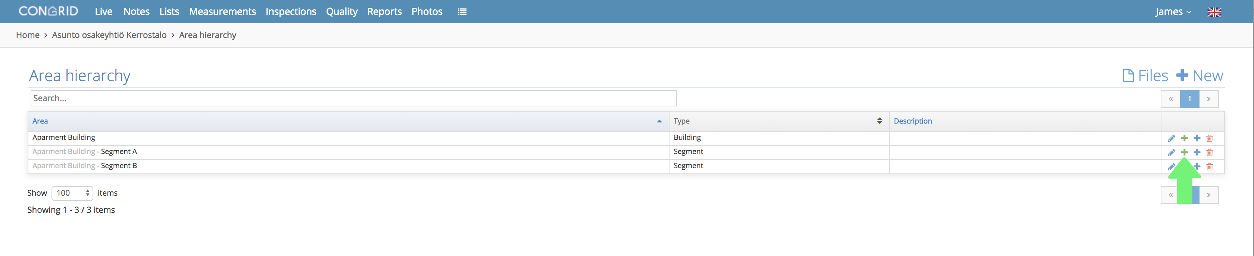Select the Segment B area name
The image size is (1254, 256).
[x=119, y=166]
